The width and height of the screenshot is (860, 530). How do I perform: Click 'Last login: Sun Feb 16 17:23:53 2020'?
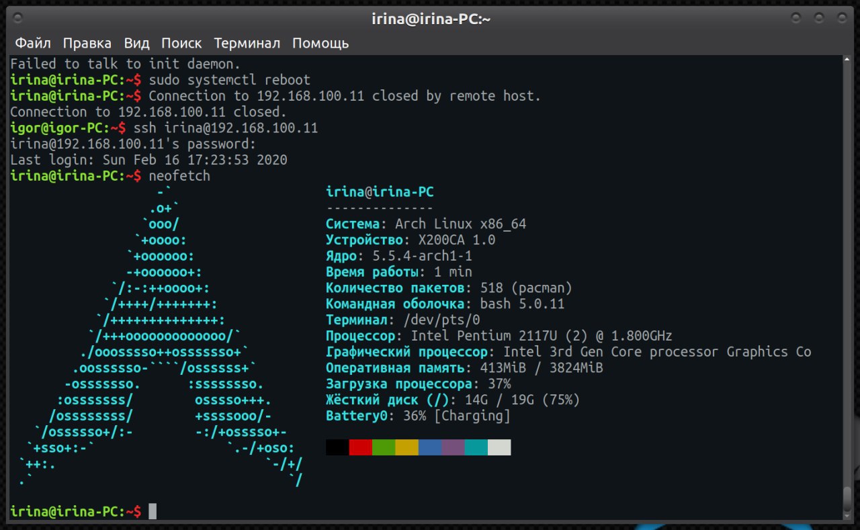[x=148, y=160]
